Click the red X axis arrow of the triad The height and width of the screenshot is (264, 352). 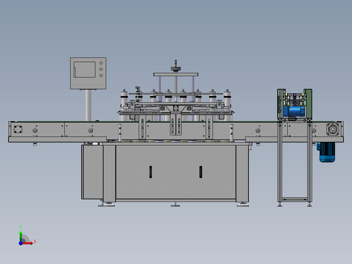tap(27, 243)
